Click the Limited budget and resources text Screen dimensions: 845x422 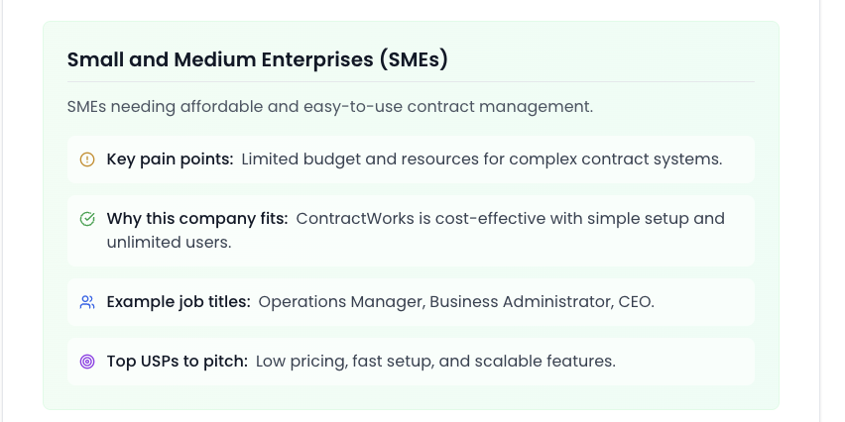482,159
